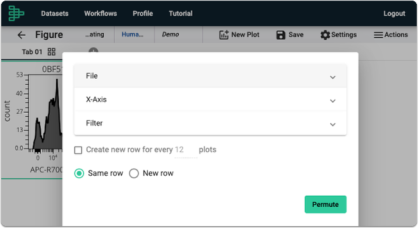Open Settings via the gear icon
This screenshot has width=418, height=228.
(325, 35)
